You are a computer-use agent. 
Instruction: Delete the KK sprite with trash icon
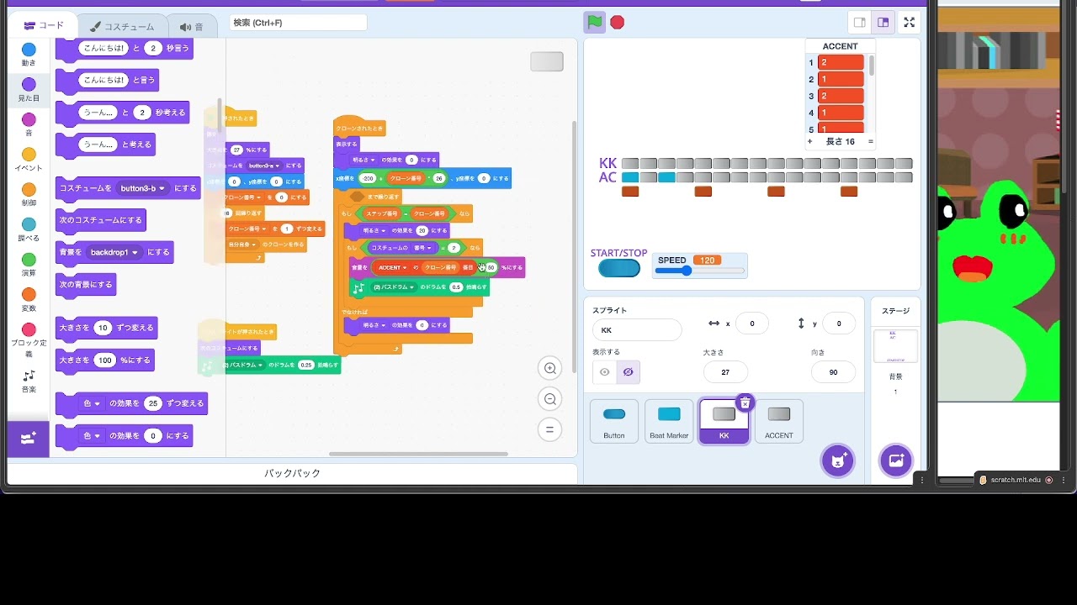click(x=745, y=403)
